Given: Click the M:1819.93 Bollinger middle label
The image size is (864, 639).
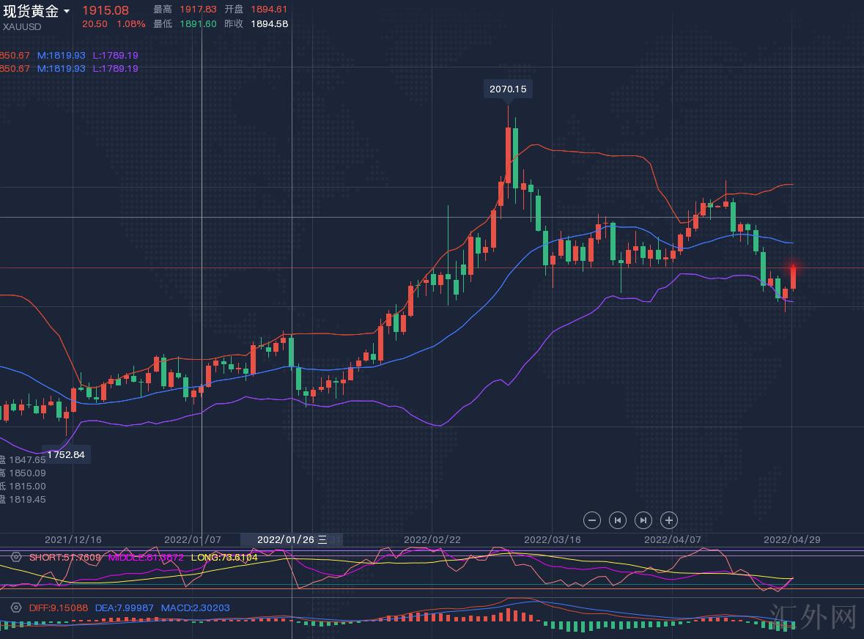Looking at the screenshot, I should click(62, 55).
